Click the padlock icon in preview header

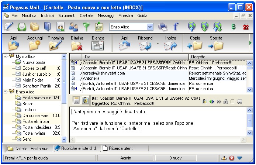click(x=226, y=102)
